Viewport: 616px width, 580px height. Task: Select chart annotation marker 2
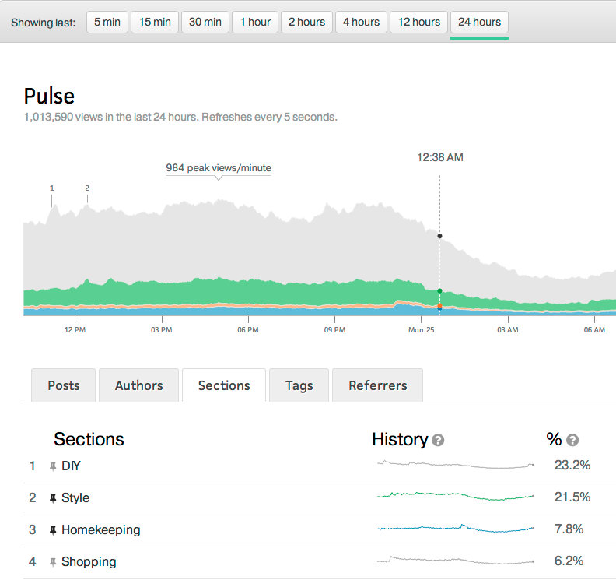pyautogui.click(x=87, y=188)
